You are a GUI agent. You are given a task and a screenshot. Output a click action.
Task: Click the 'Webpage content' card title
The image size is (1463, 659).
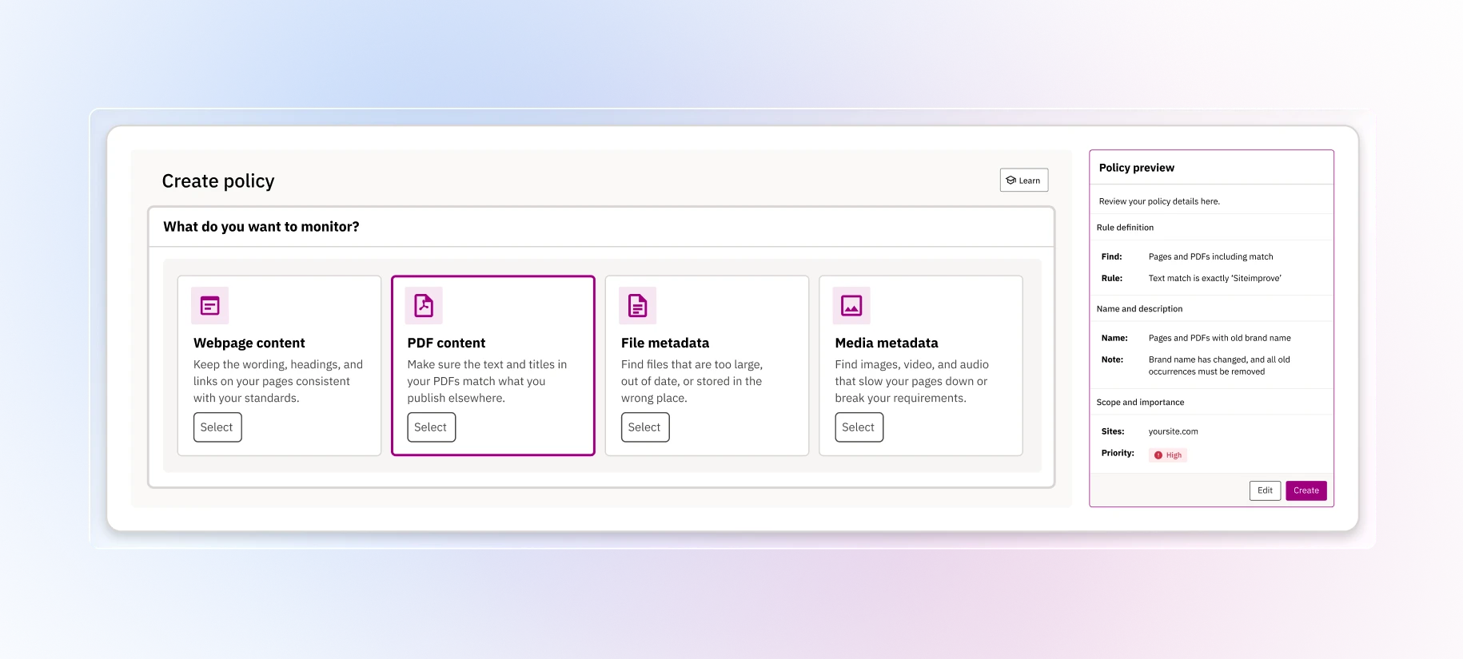(249, 343)
